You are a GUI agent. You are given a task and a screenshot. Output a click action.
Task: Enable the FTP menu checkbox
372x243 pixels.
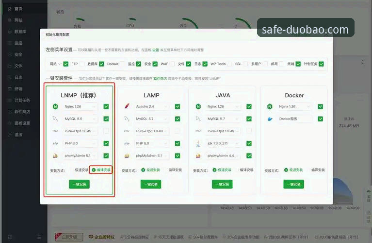coord(82,64)
